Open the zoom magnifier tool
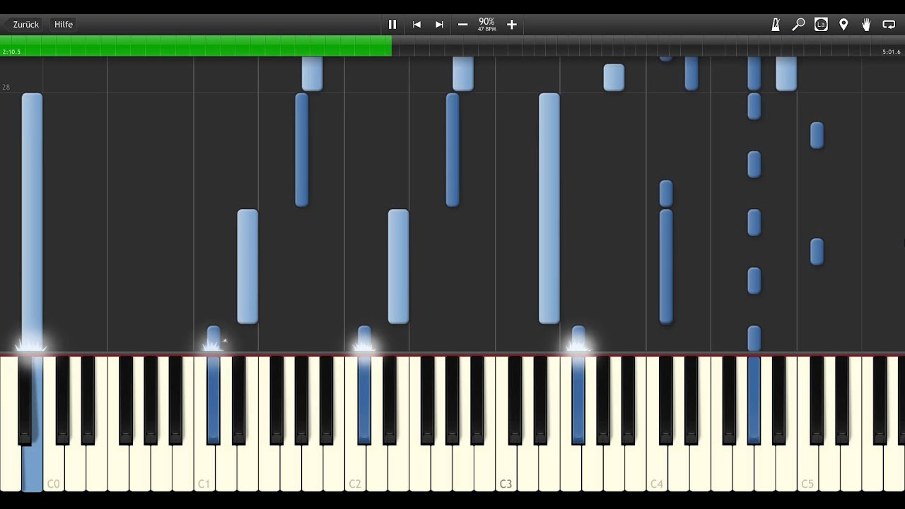905x509 pixels. [798, 24]
